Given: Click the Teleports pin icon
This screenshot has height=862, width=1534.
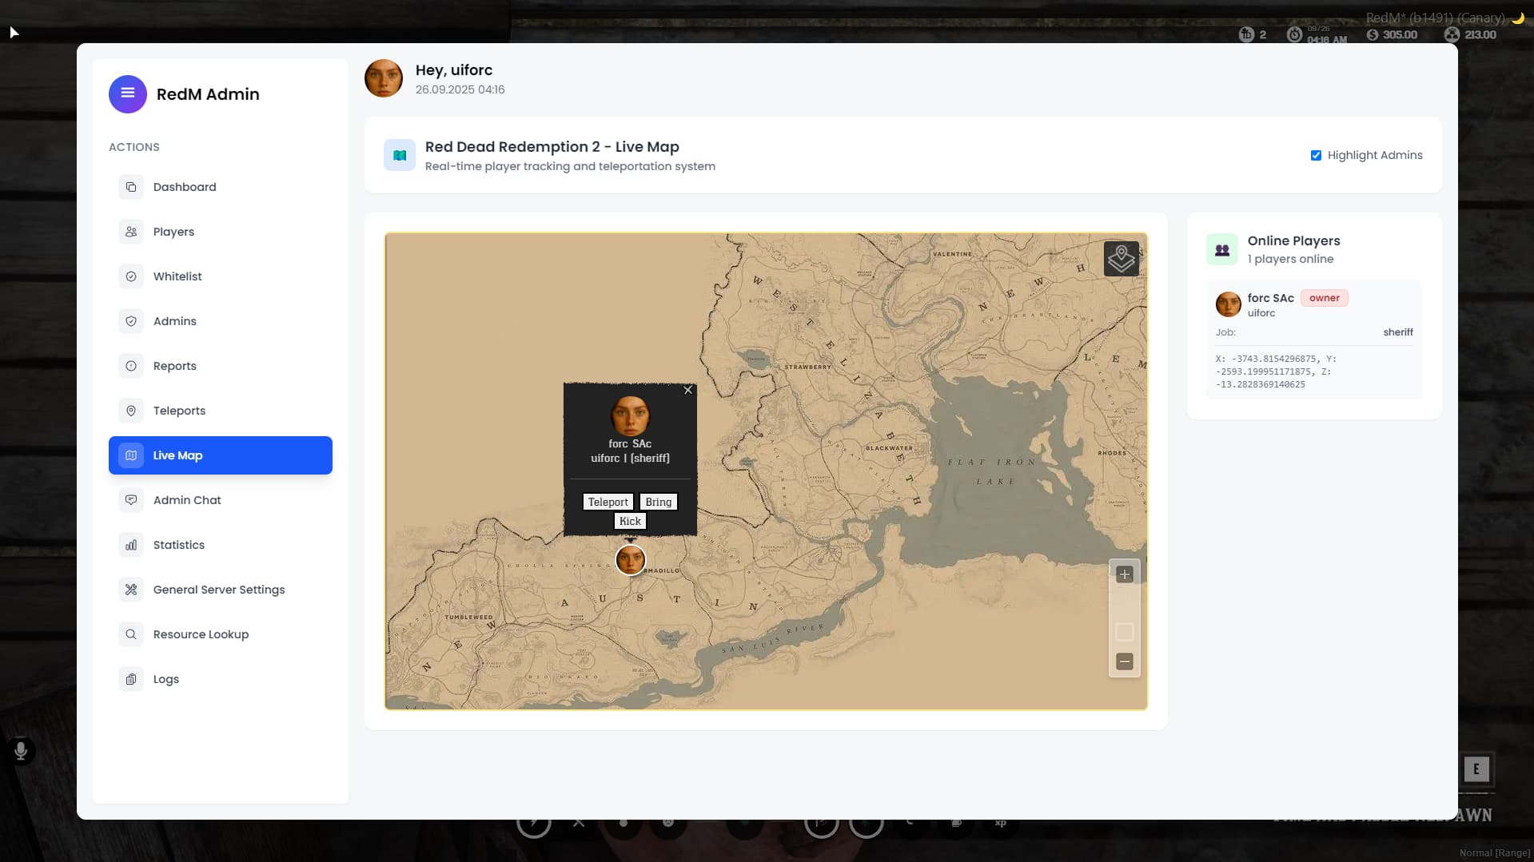Looking at the screenshot, I should click(x=131, y=411).
